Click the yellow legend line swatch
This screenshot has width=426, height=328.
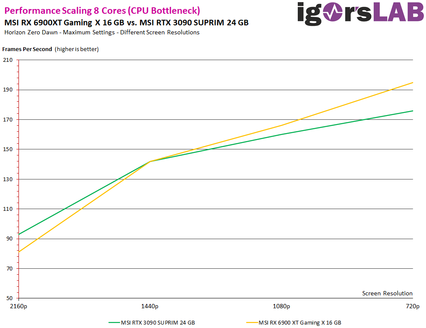coord(251,322)
